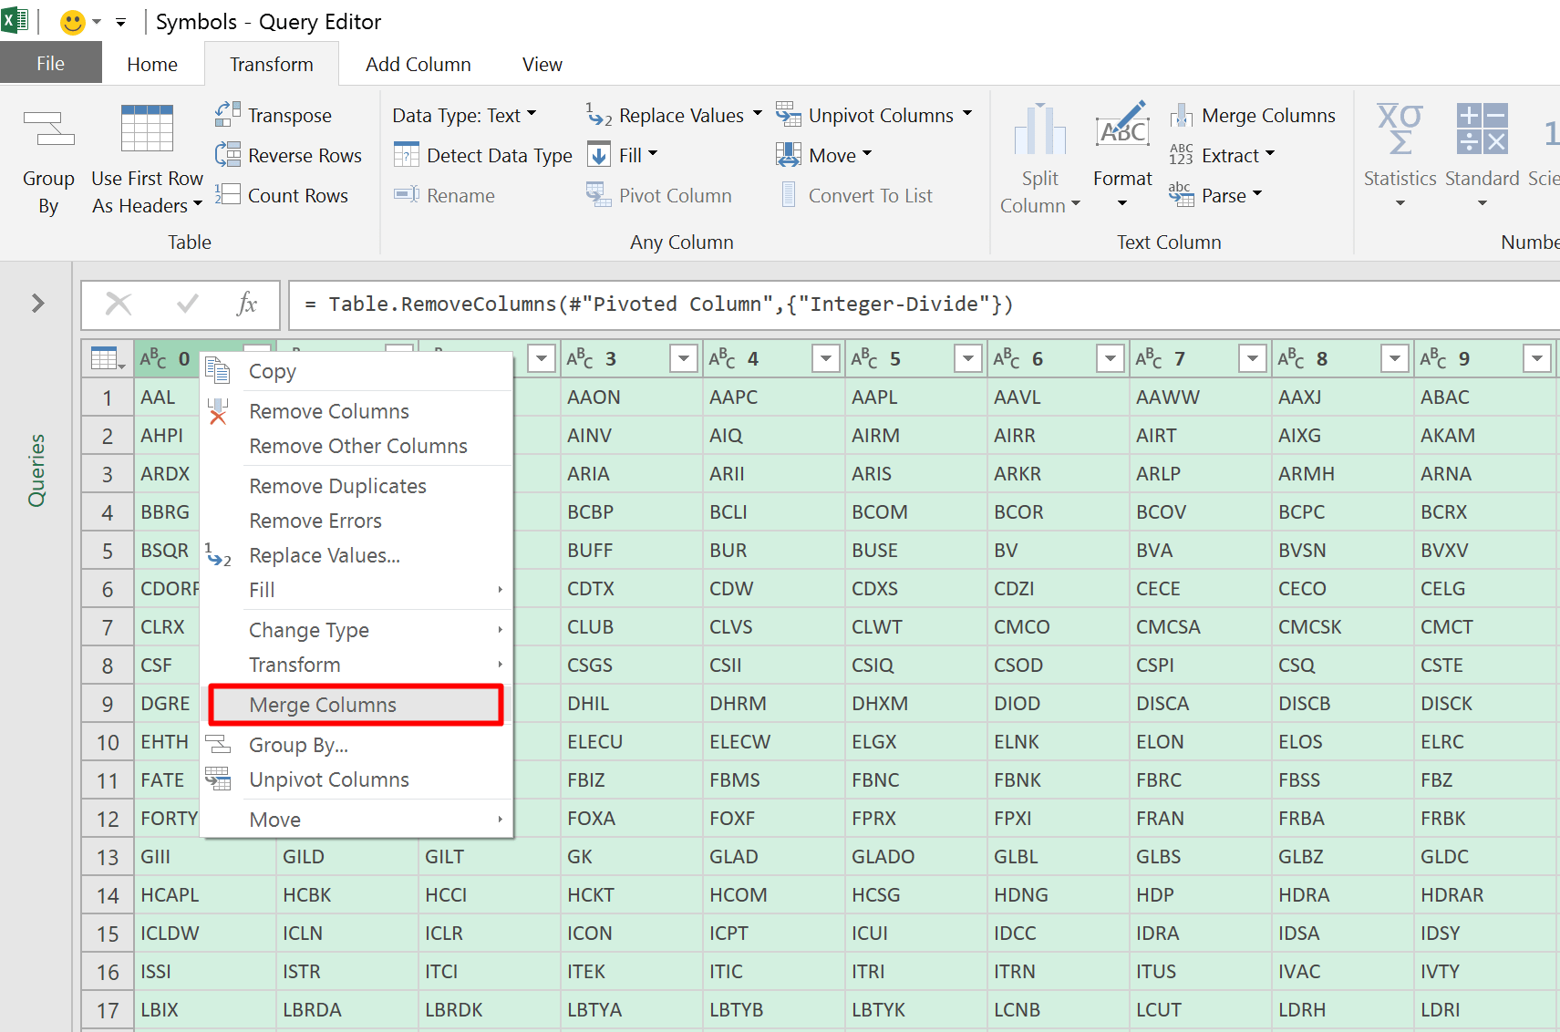Click the Split Column icon
Image resolution: width=1560 pixels, height=1032 pixels.
click(x=1039, y=130)
